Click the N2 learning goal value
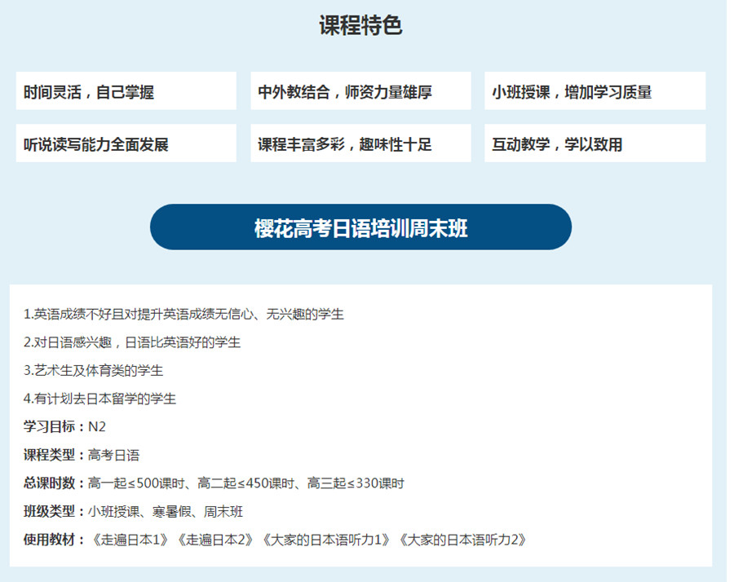The width and height of the screenshot is (734, 582). (x=97, y=427)
